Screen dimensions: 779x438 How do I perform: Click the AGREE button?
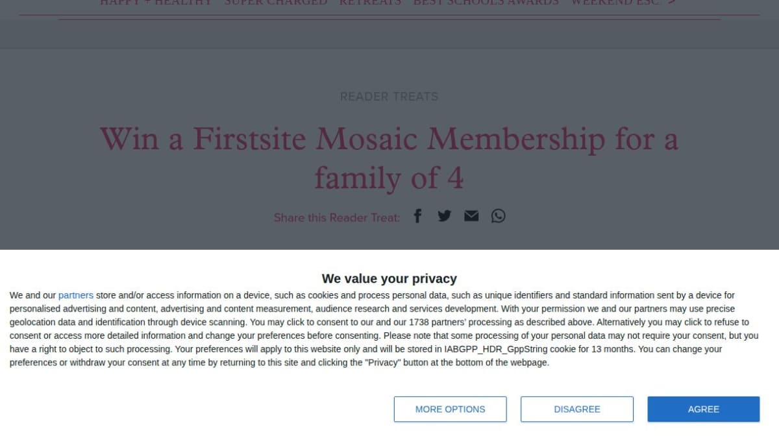pyautogui.click(x=703, y=409)
